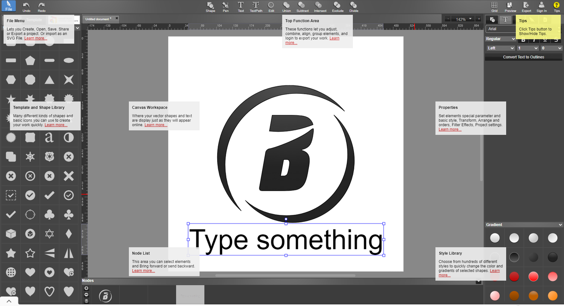This screenshot has width=564, height=306.
Task: Insert the half-filled circle contrast shape
Action: point(69,138)
